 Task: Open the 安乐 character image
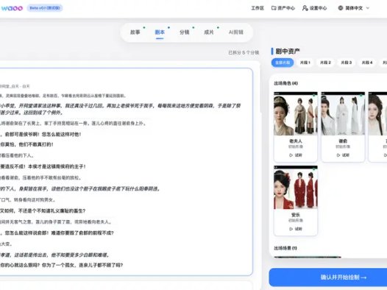pos(296,188)
